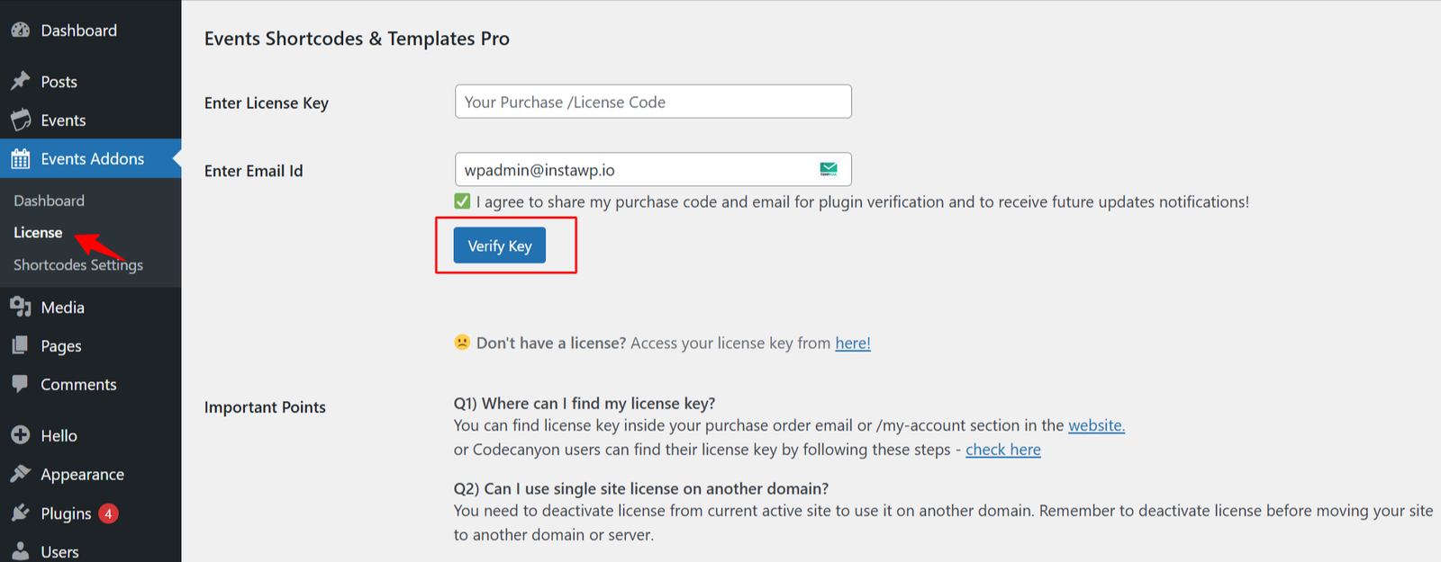Click into the Enter License Key field
The image size is (1441, 562).
[653, 102]
